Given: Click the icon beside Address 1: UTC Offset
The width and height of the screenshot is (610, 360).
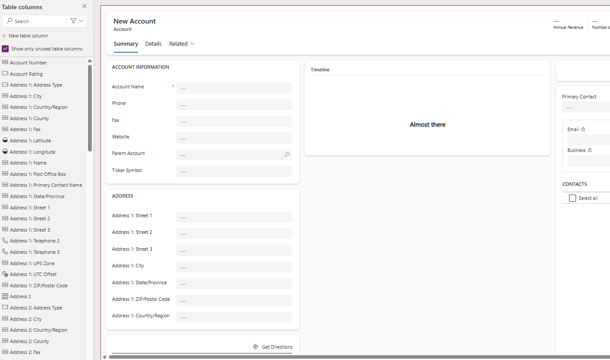Looking at the screenshot, I should pos(5,274).
